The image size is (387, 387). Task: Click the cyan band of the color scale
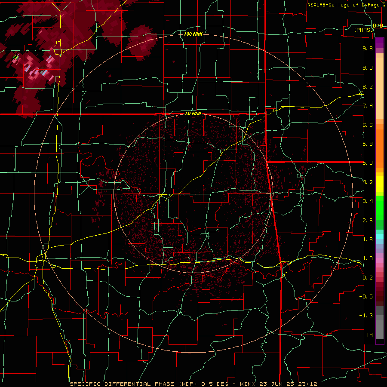coord(380,236)
